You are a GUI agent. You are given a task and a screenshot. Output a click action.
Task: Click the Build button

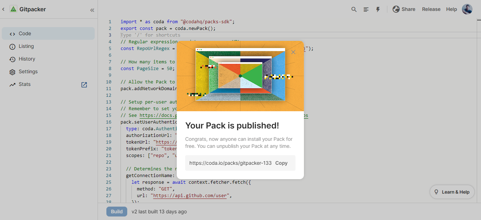(117, 212)
